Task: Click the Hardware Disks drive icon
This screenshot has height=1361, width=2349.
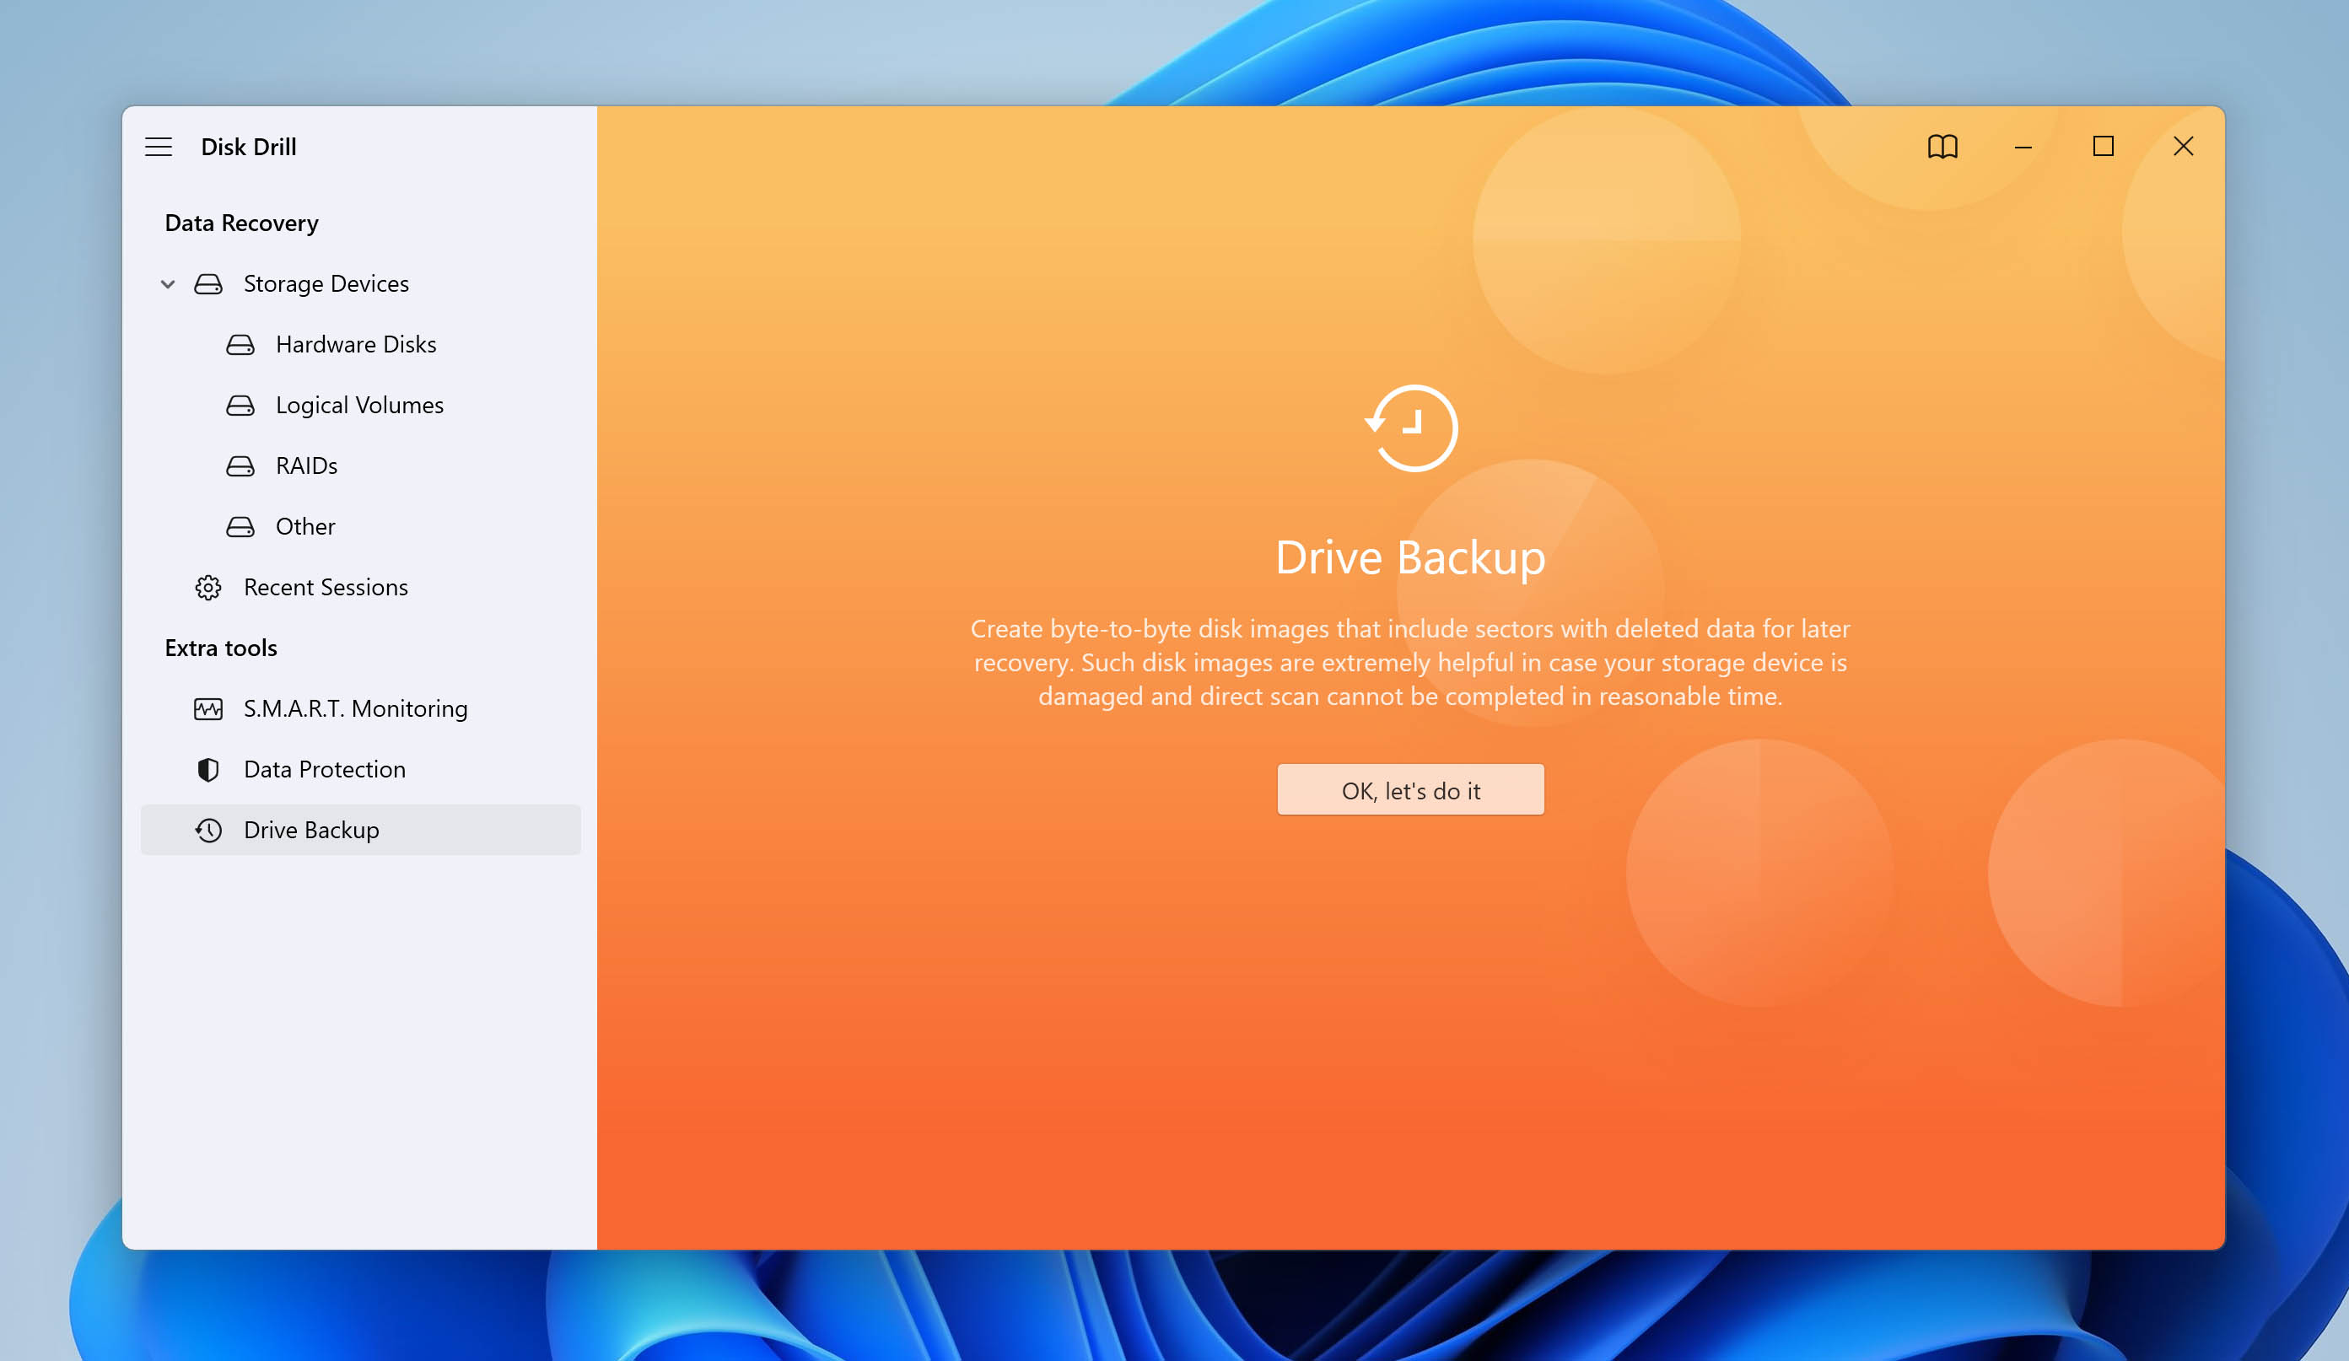Action: pos(240,342)
